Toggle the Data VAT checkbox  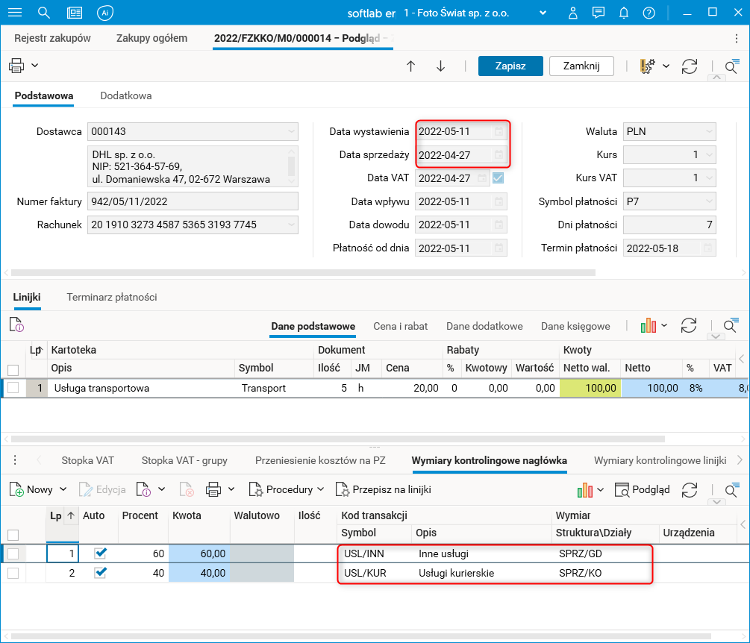(498, 178)
